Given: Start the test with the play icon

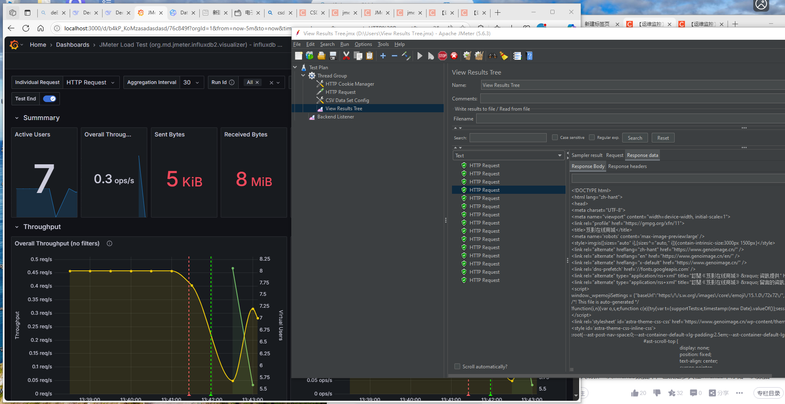Looking at the screenshot, I should (420, 56).
